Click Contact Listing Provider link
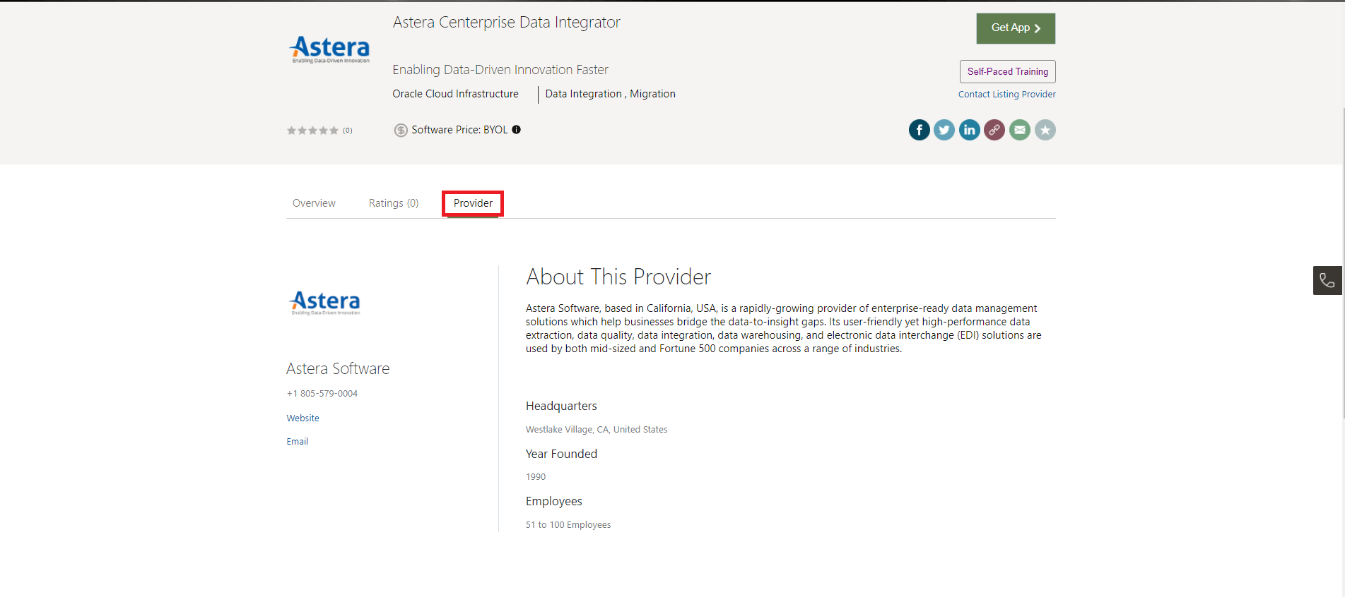 [1006, 95]
